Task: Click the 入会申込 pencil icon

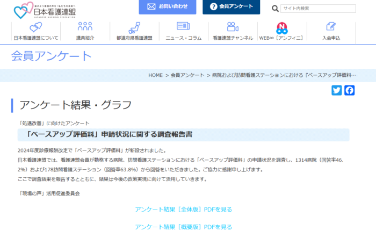Action: [x=331, y=27]
